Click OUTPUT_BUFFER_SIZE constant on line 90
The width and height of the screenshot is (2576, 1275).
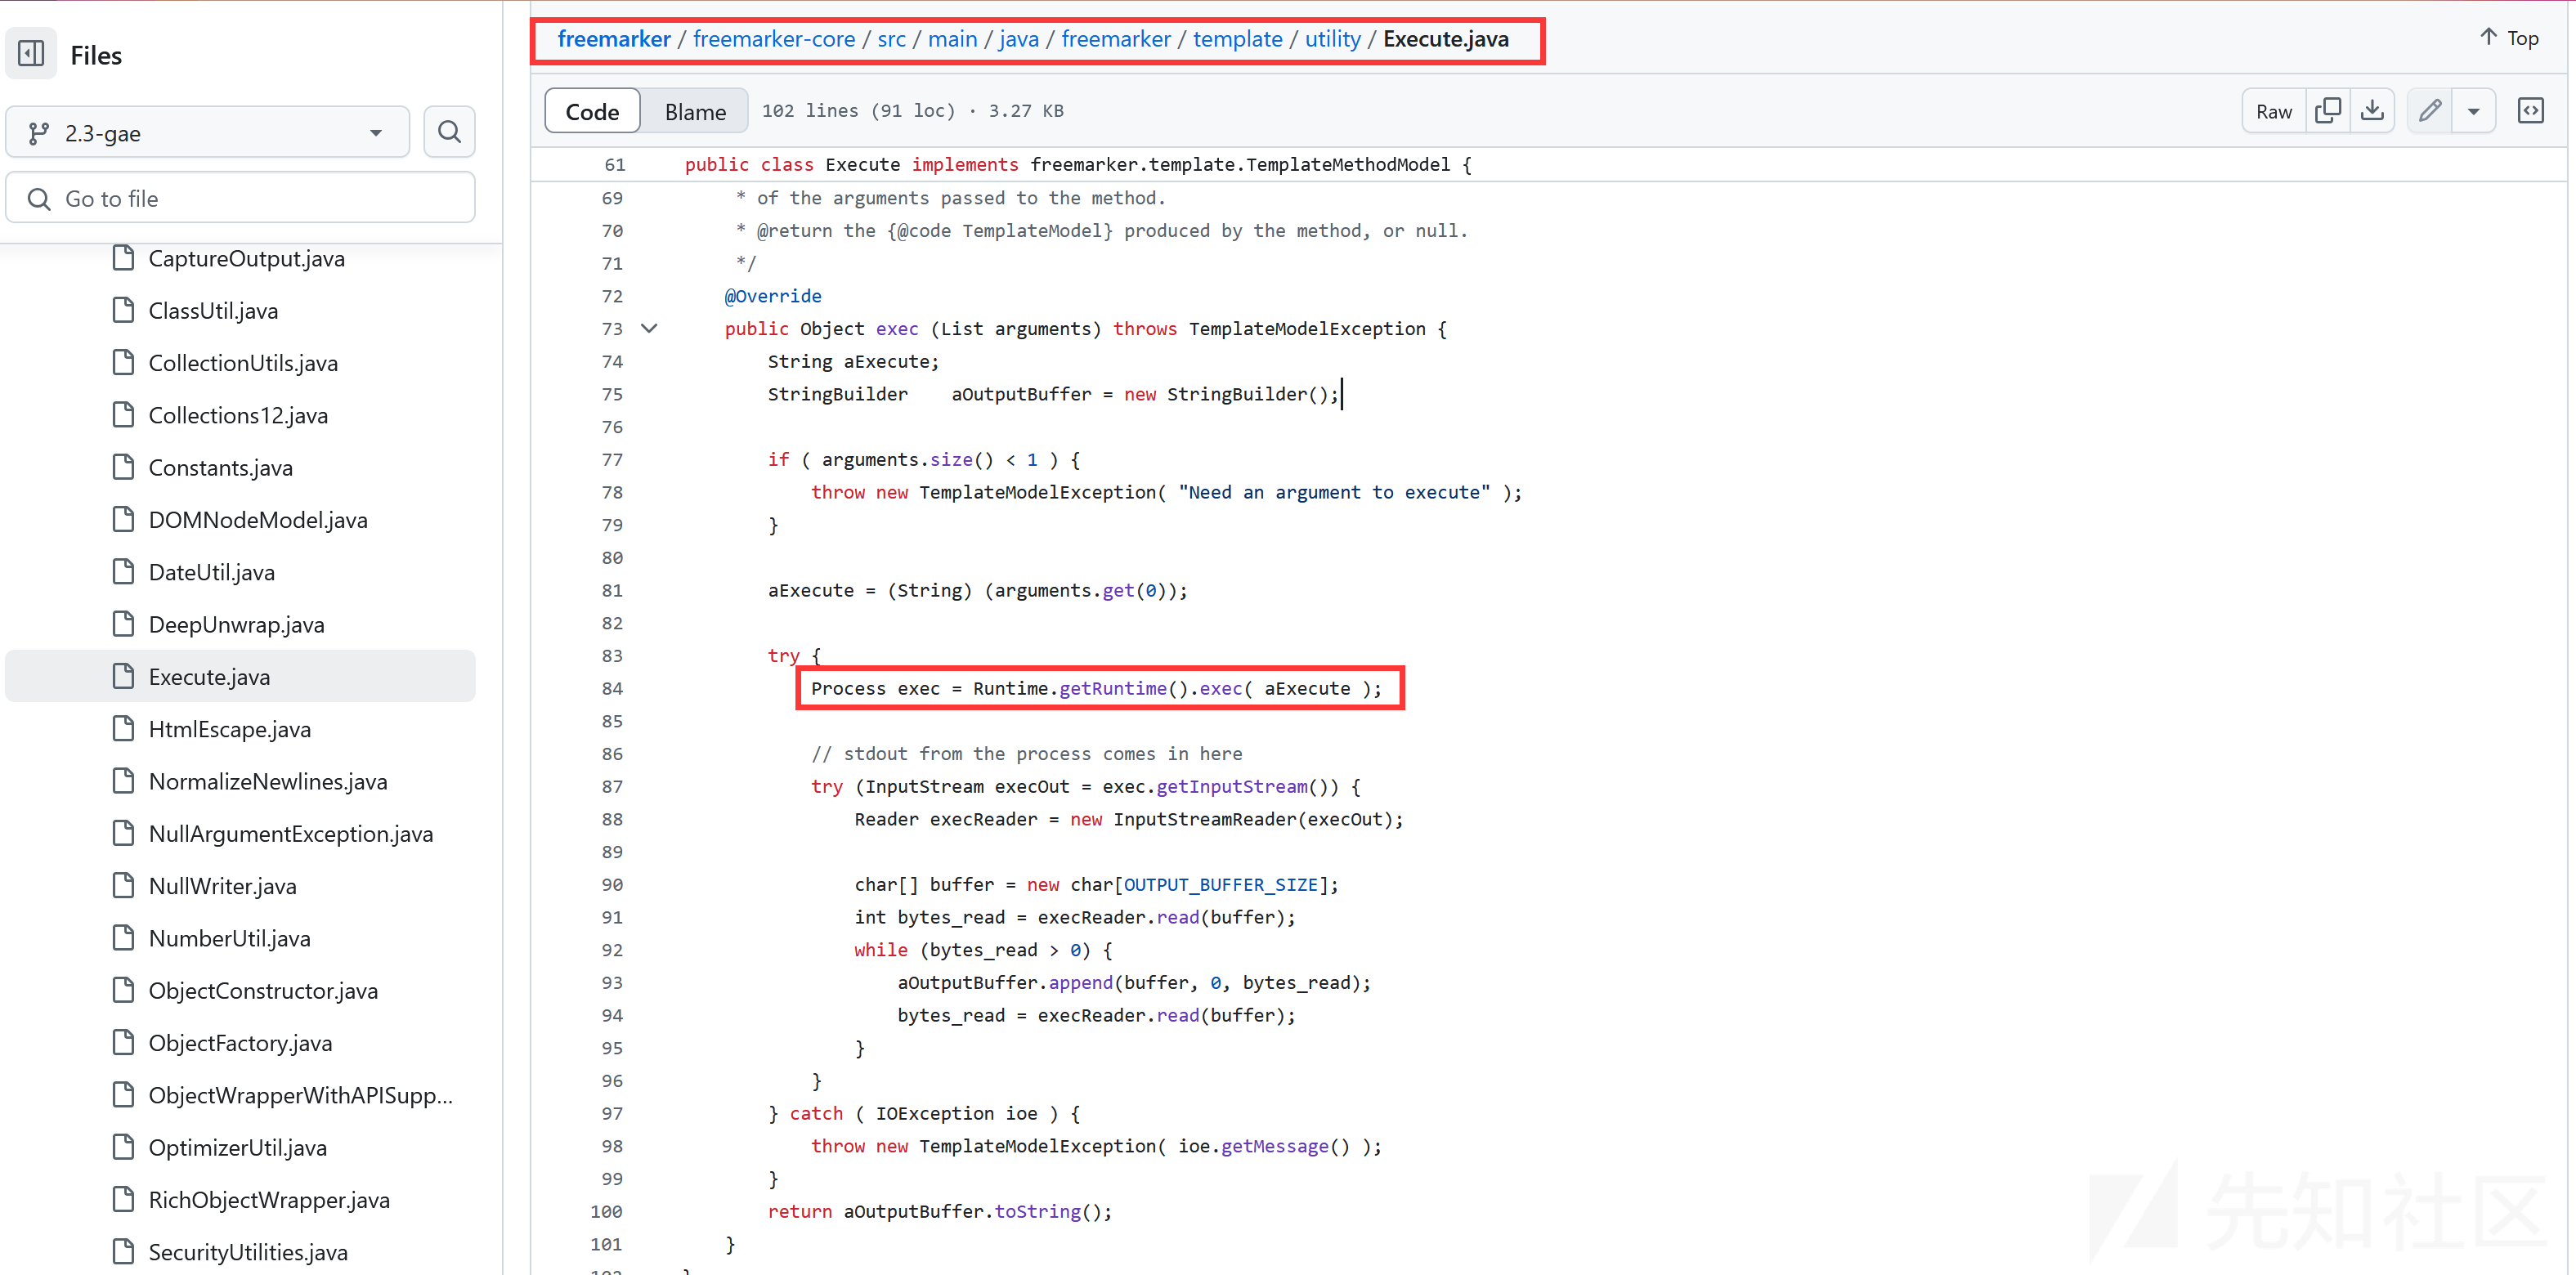tap(1220, 884)
